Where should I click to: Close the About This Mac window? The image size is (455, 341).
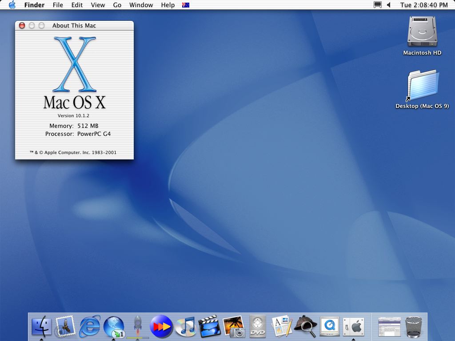point(22,25)
